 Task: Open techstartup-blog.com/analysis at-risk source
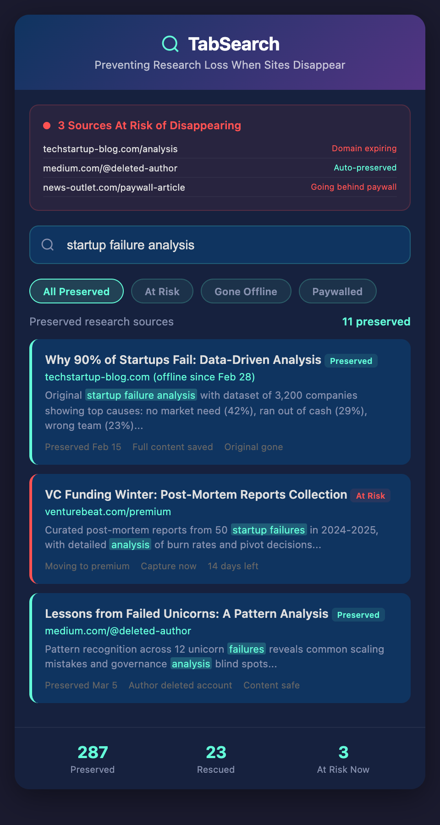point(110,149)
